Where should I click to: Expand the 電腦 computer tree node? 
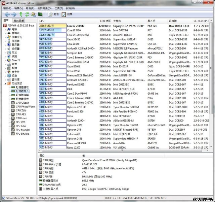[5, 29]
